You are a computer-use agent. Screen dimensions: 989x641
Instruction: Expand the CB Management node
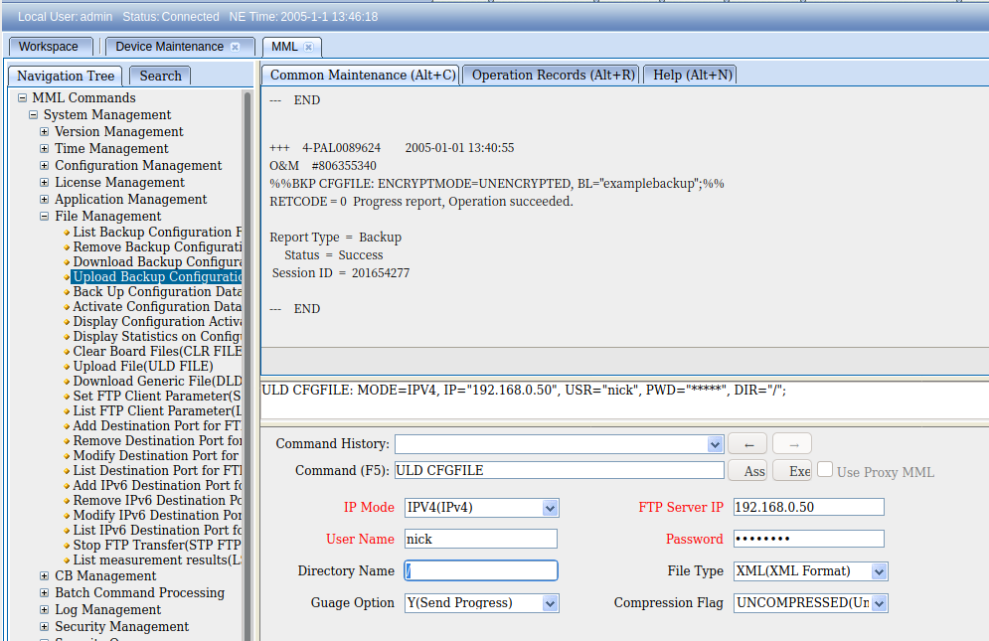44,576
